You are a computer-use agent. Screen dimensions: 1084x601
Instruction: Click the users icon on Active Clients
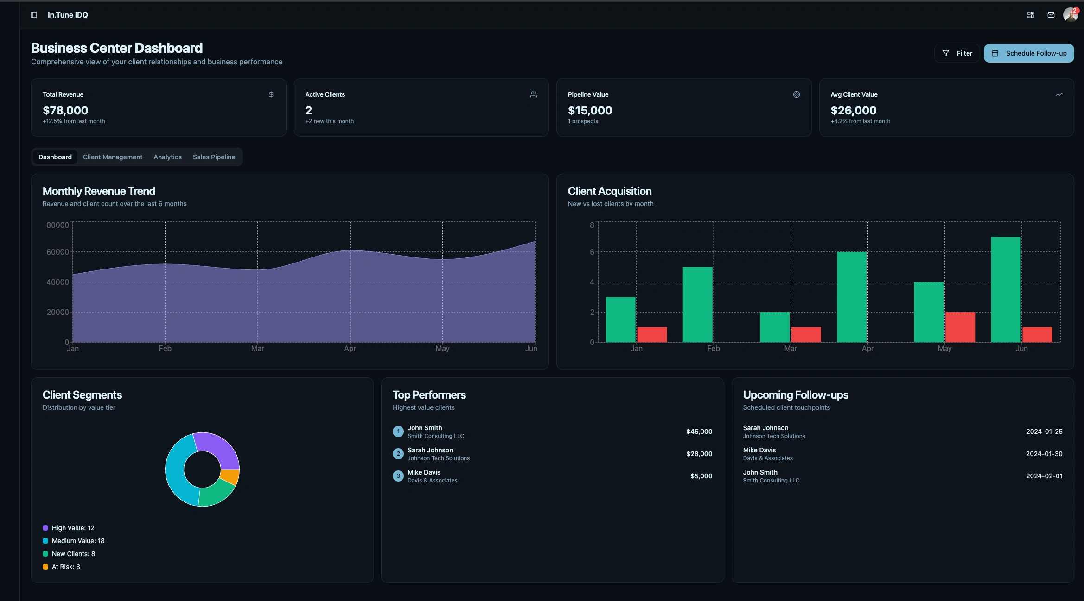pos(534,94)
